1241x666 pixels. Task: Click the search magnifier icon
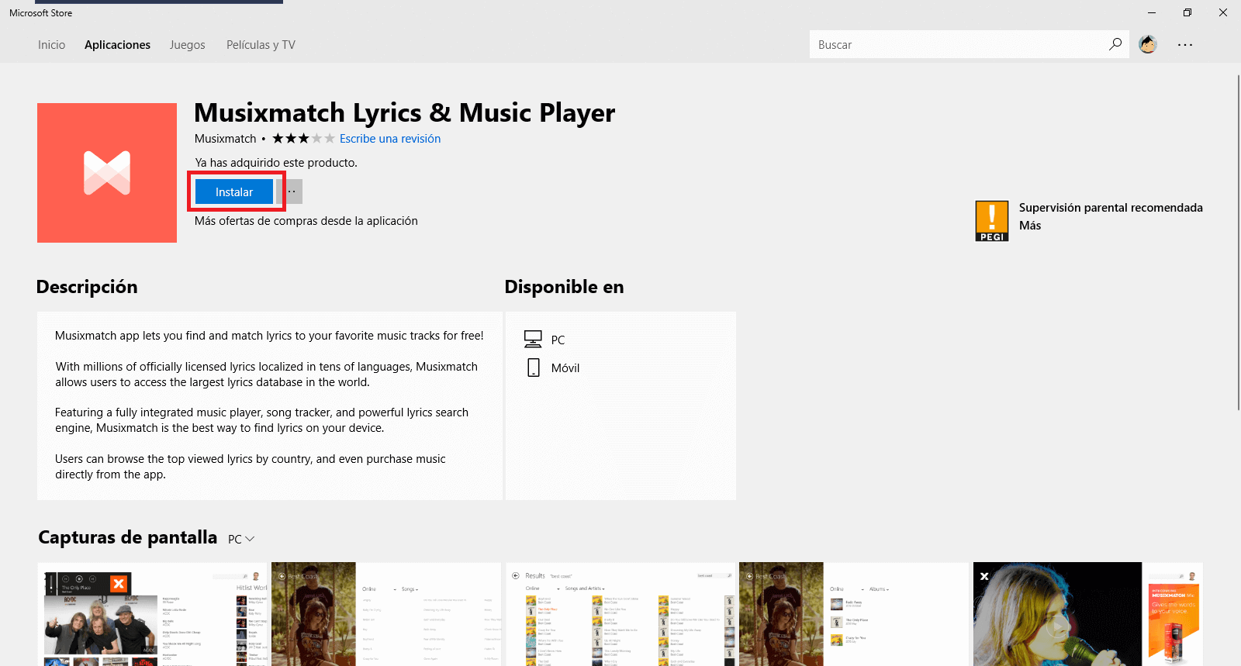[1115, 44]
